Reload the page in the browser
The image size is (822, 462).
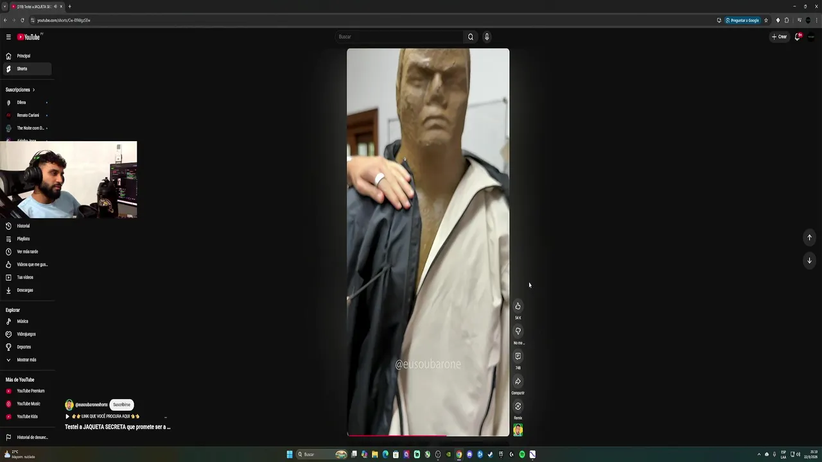tap(24, 20)
